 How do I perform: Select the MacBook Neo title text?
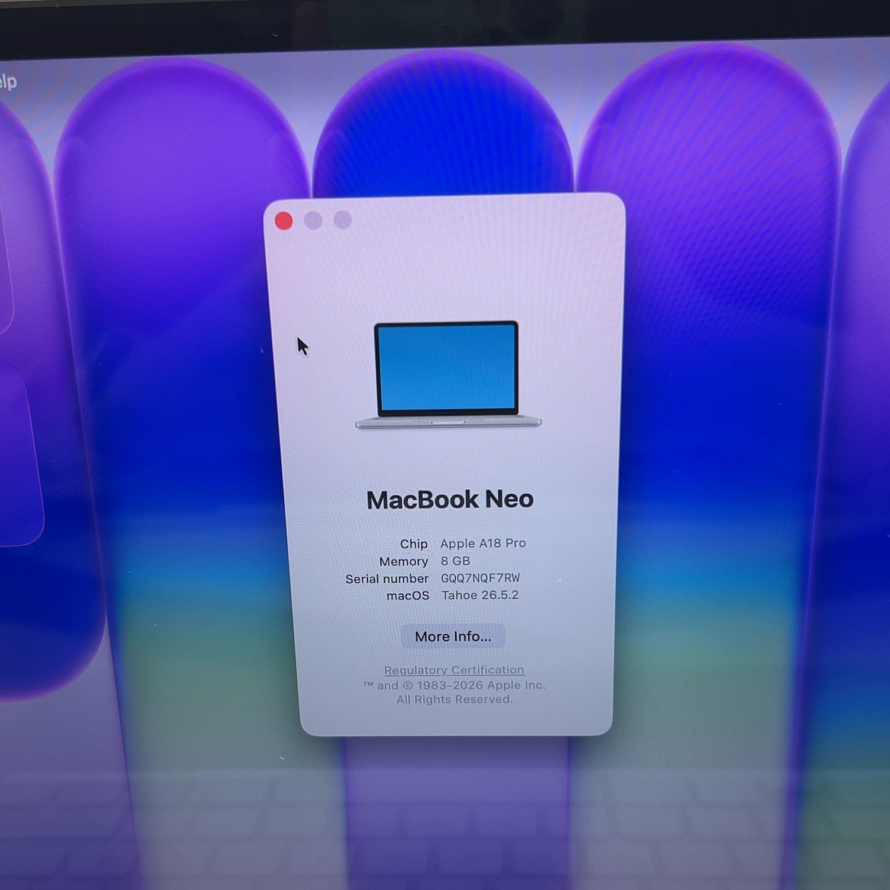click(x=450, y=500)
